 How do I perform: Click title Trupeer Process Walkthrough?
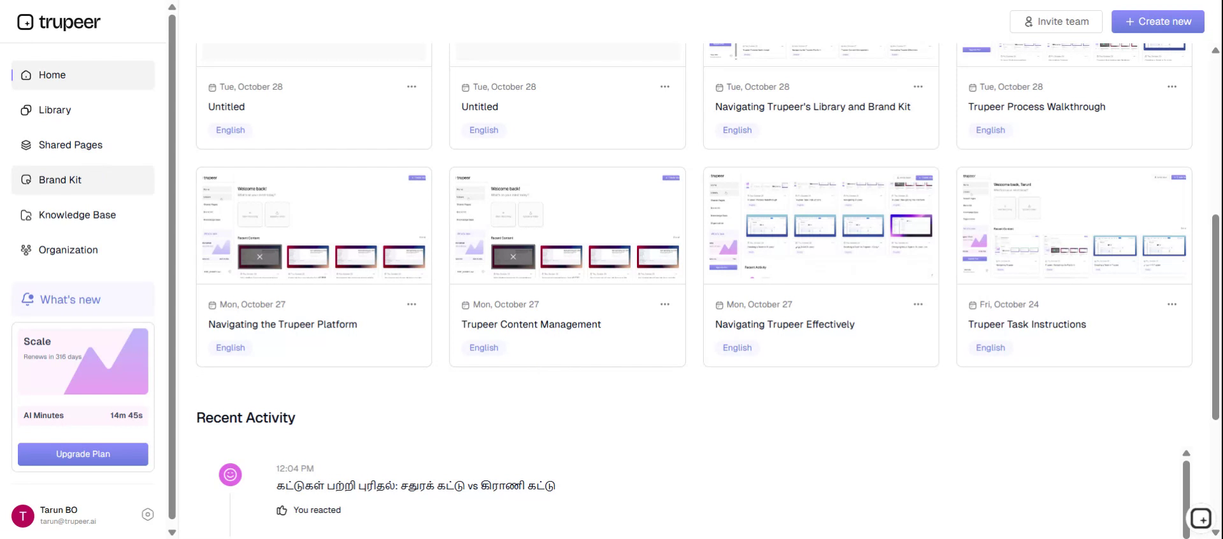1037,107
